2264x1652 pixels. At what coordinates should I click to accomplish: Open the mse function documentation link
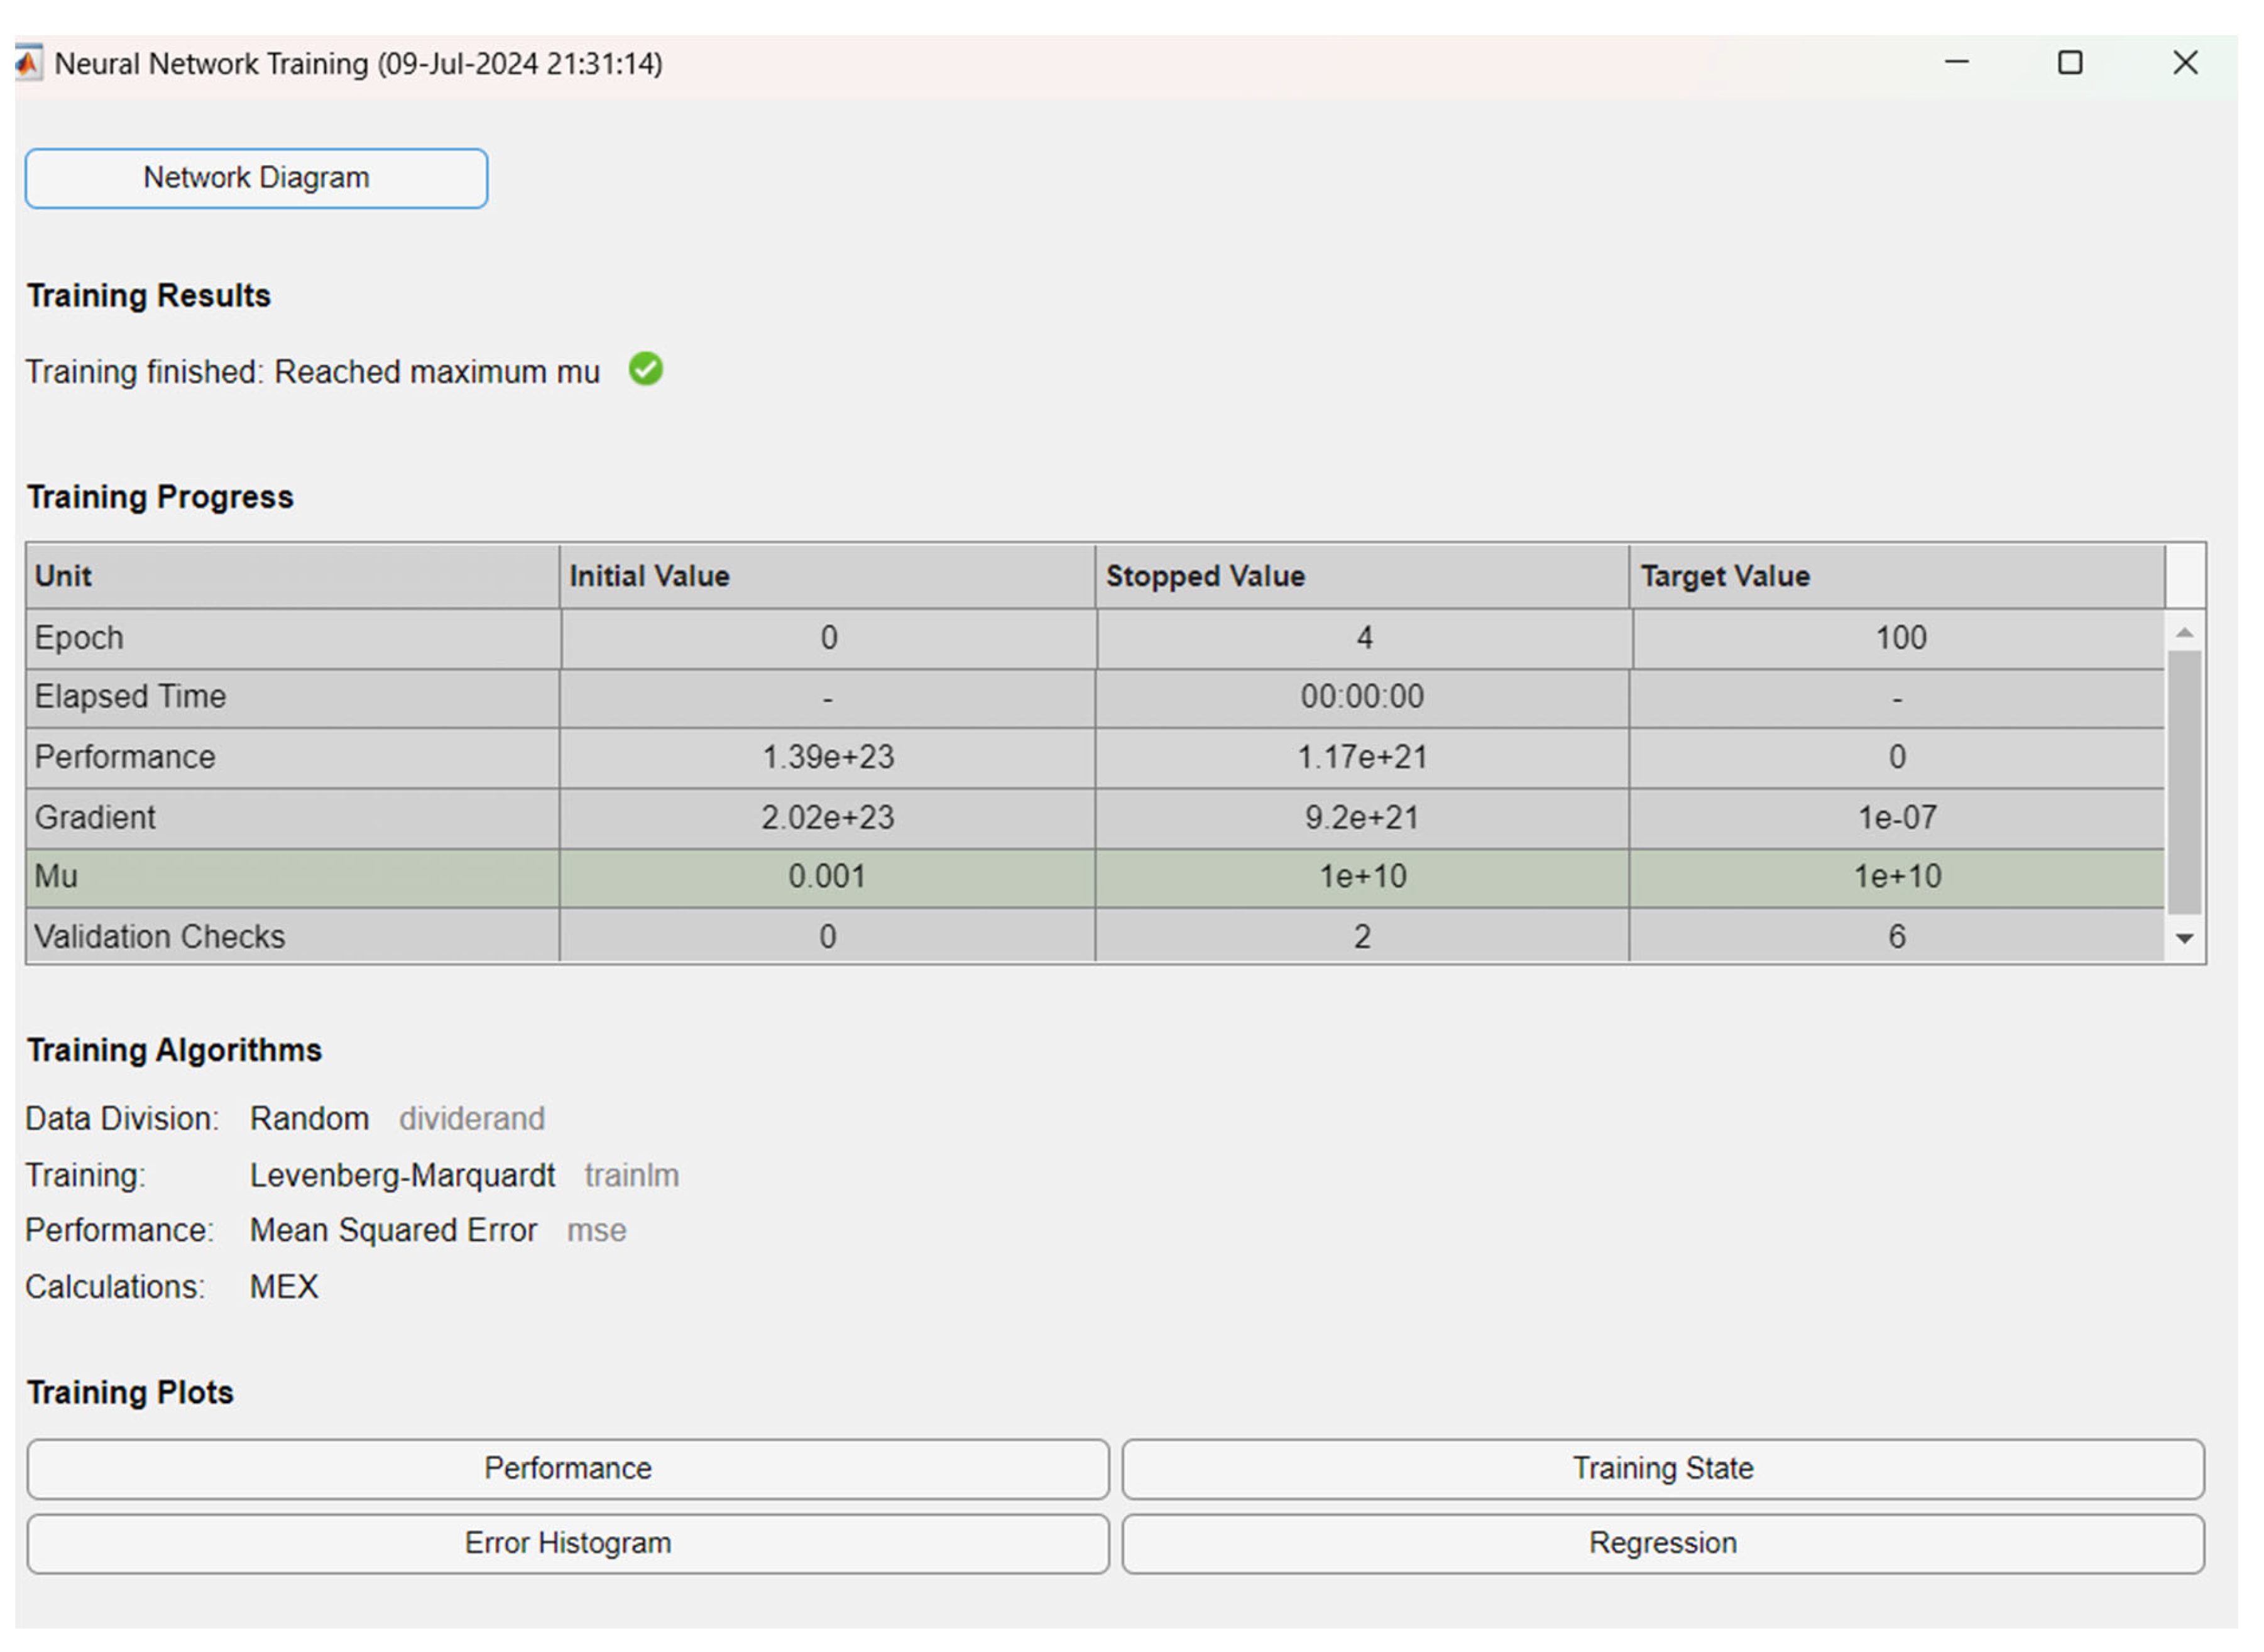click(x=596, y=1230)
